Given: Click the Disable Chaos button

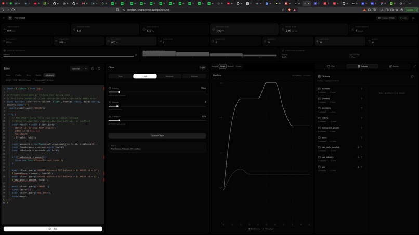Looking at the screenshot, I should tap(157, 136).
